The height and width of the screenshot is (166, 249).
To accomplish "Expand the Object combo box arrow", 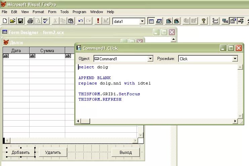I will pyautogui.click(x=150, y=59).
